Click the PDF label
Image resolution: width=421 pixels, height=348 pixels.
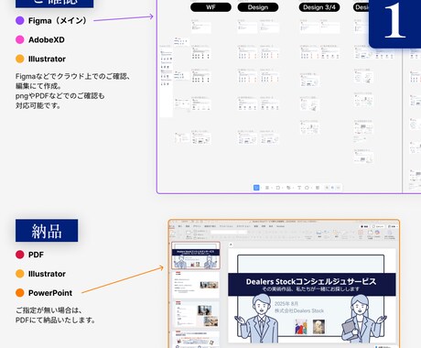[x=36, y=255]
